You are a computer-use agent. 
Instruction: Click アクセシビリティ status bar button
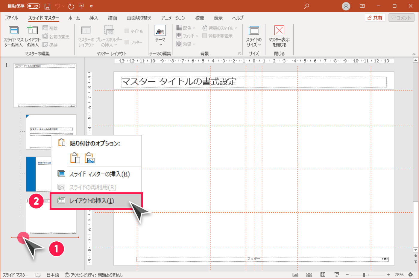(x=94, y=275)
